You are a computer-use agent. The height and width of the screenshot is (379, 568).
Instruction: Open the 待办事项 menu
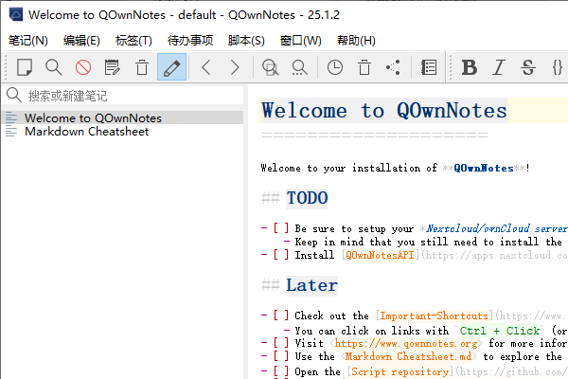[190, 40]
